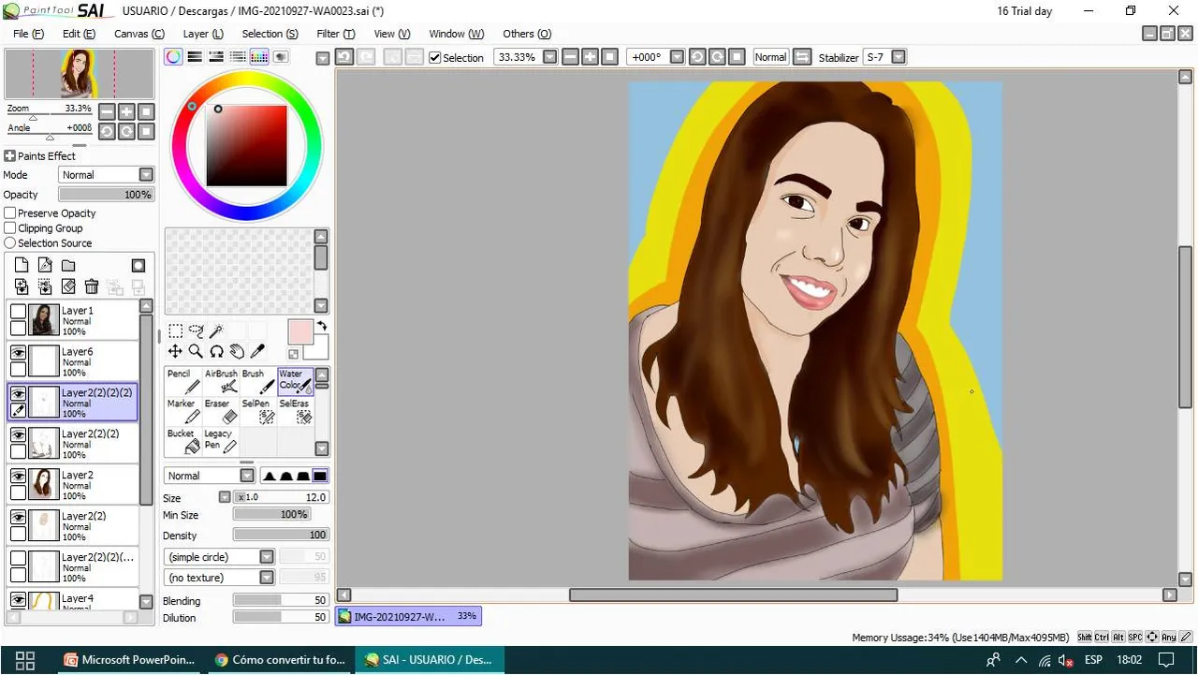Choose the rectangular selection tool
1198x675 pixels.
tap(175, 330)
